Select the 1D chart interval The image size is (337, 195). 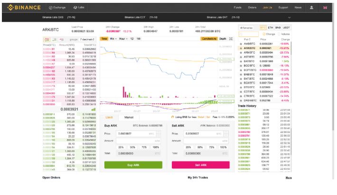(x=132, y=38)
